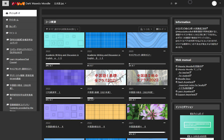The width and height of the screenshot is (224, 140).
Task: Click three-dots menu on キャリアセンター提供セミナー card
Action: click(x=164, y=51)
